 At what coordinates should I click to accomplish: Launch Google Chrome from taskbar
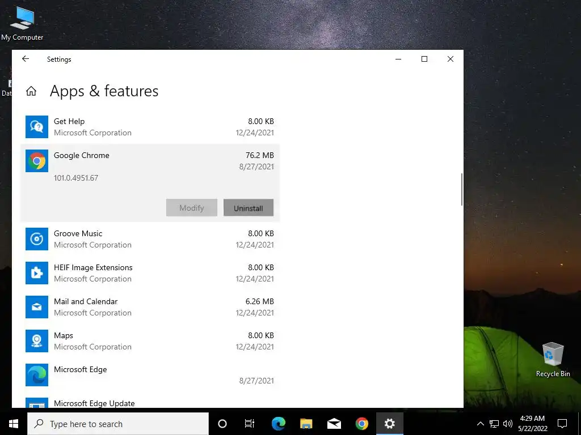pos(362,424)
